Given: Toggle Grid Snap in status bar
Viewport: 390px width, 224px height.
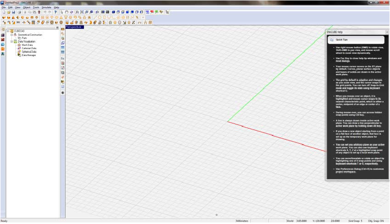Looking at the screenshot, I should (355, 221).
